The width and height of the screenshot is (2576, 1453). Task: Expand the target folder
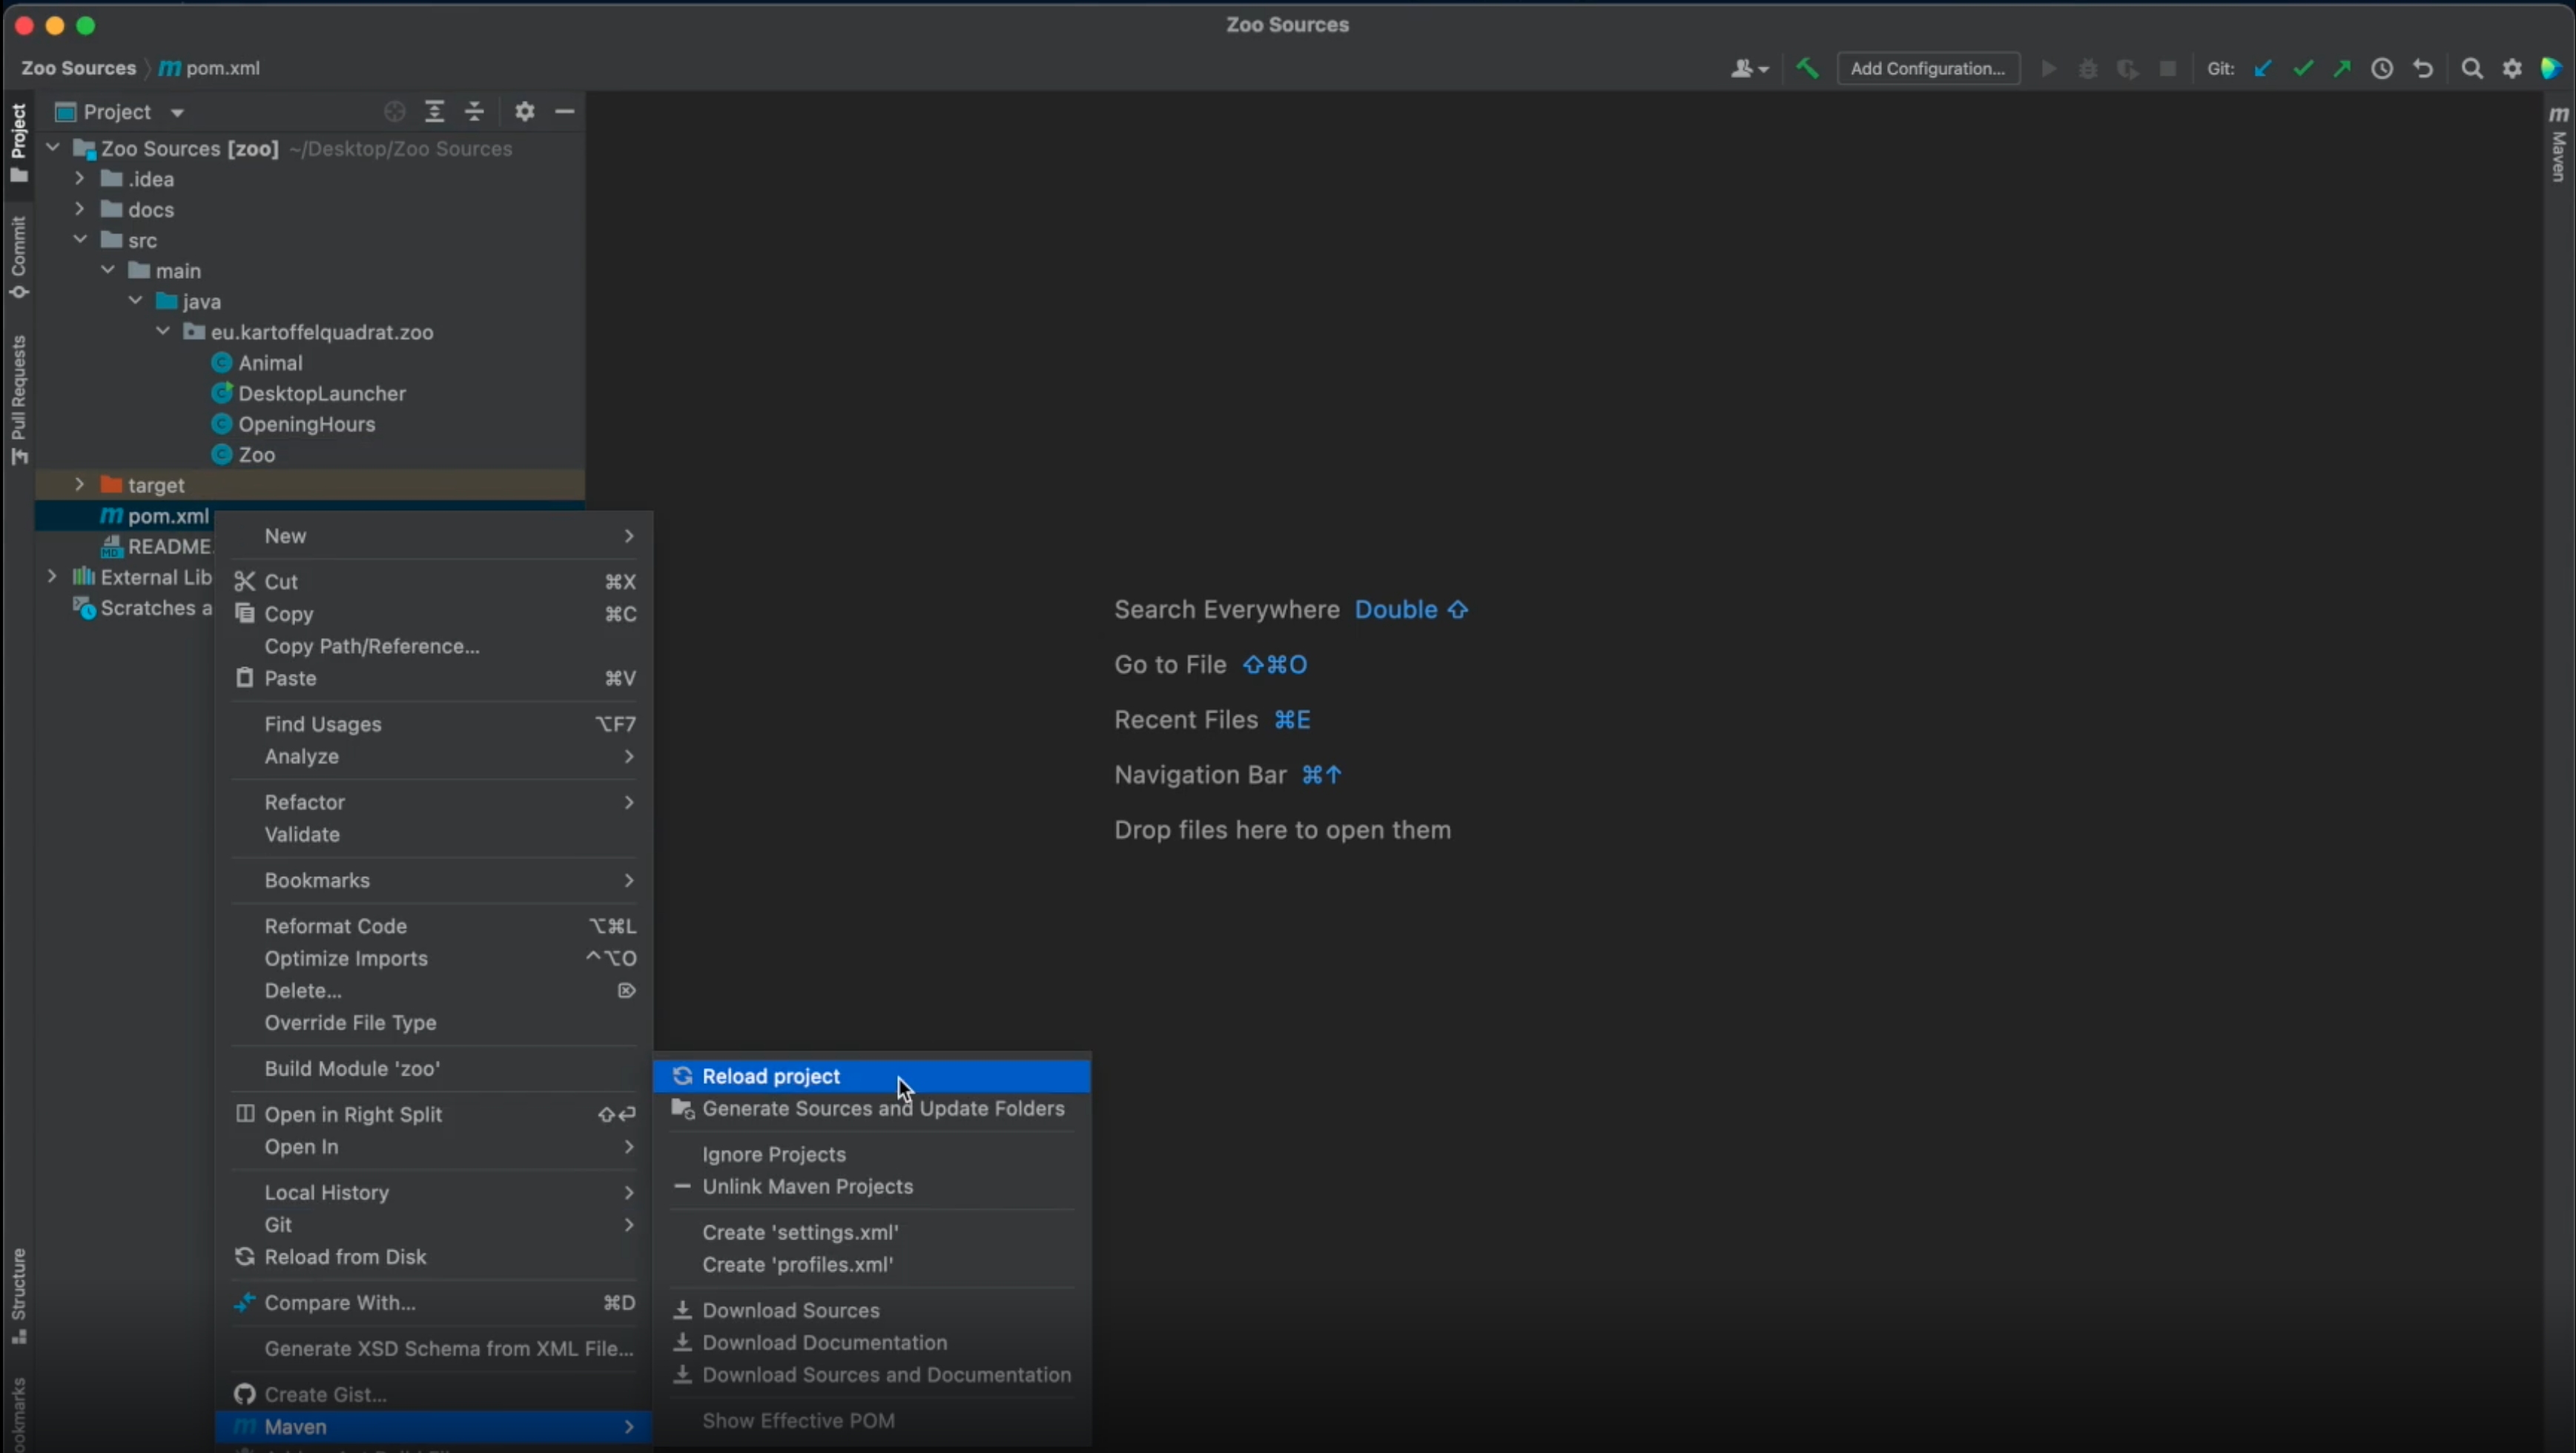[x=80, y=484]
